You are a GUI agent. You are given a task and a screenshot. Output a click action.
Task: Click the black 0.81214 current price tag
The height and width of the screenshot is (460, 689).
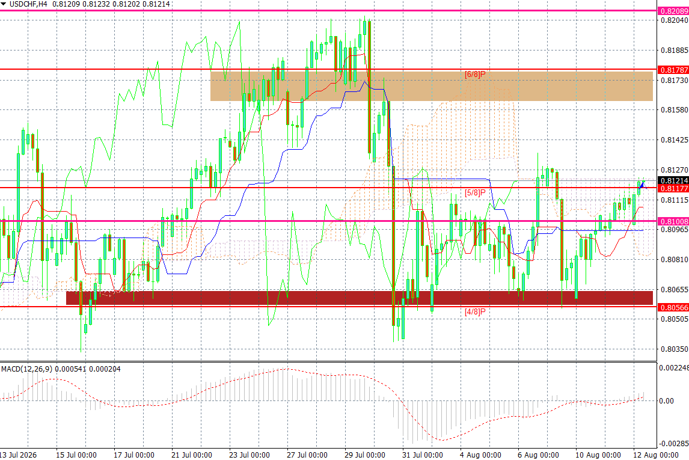[x=673, y=180]
